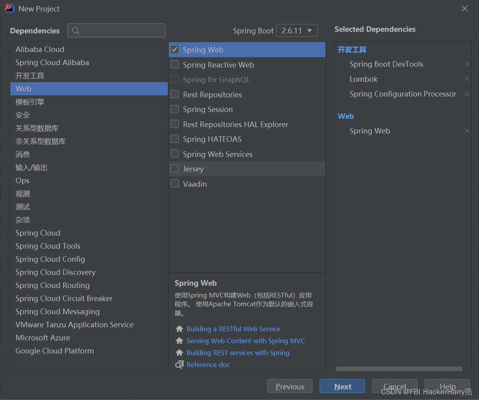Enable the Spring Reactive Web checkbox

tap(175, 65)
